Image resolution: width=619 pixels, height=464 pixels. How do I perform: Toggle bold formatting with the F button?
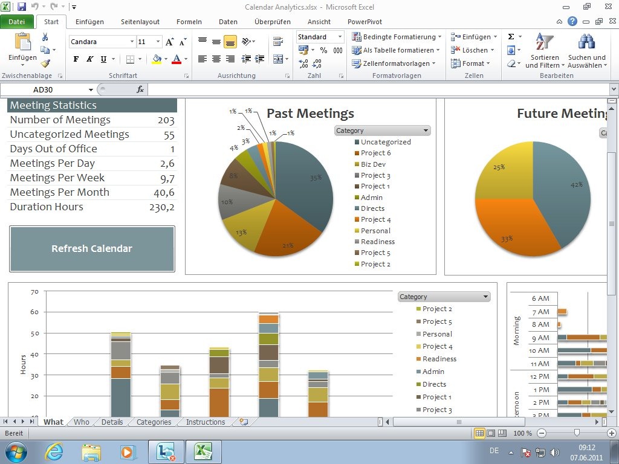click(76, 59)
